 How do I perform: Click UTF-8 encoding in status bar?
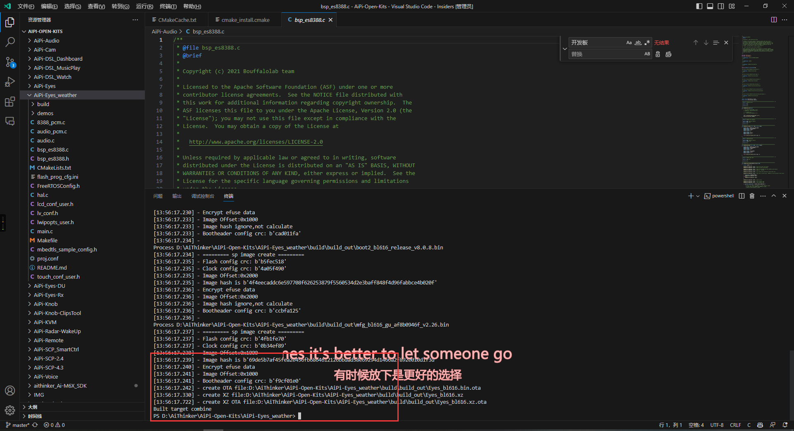(x=717, y=425)
